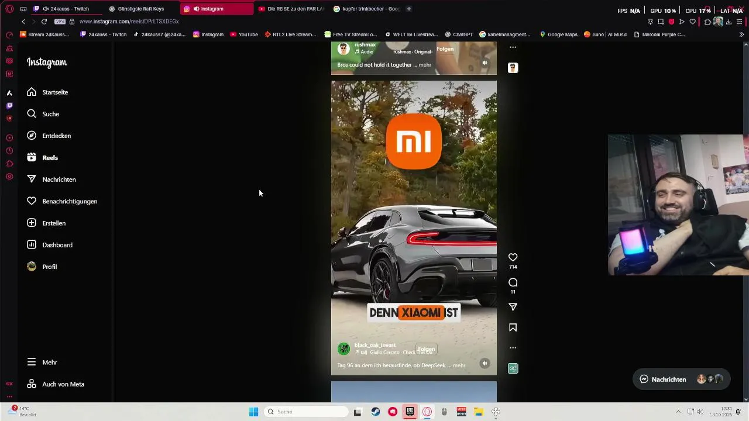The image size is (749, 421).
Task: Open tab islands workspace icon
Action: pos(23,9)
